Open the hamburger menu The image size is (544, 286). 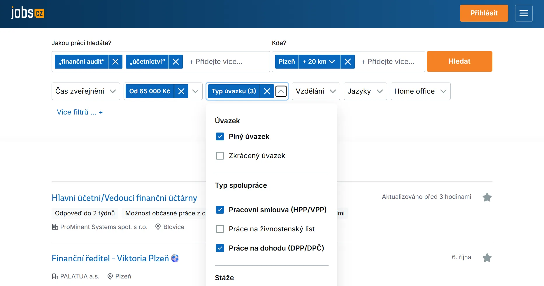524,13
